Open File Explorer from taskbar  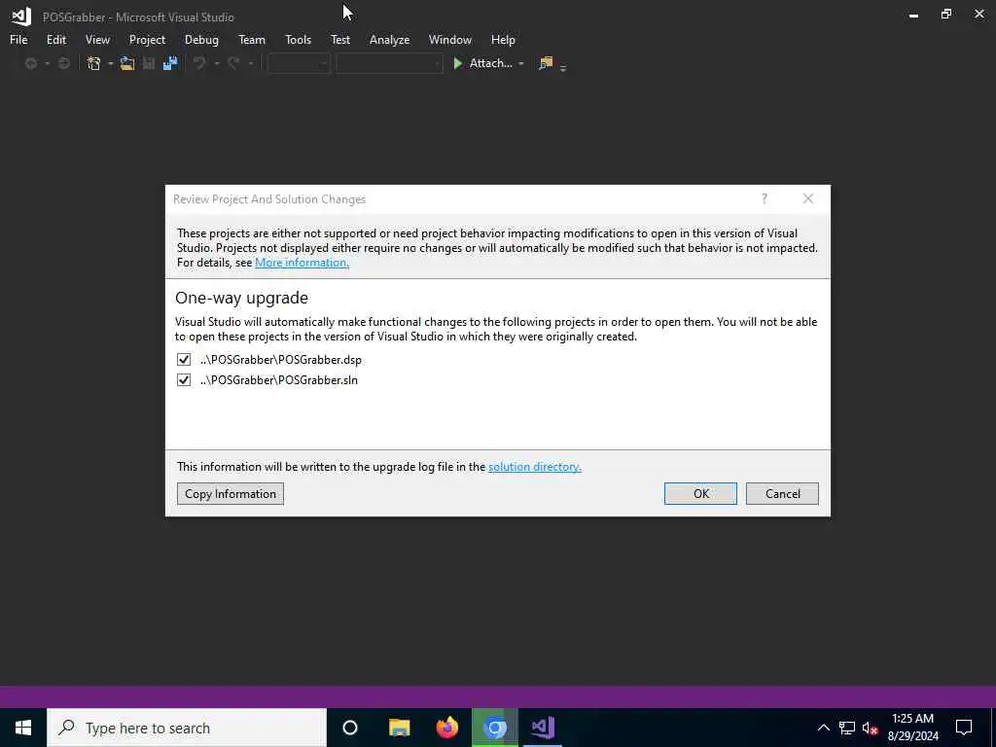[x=399, y=728]
